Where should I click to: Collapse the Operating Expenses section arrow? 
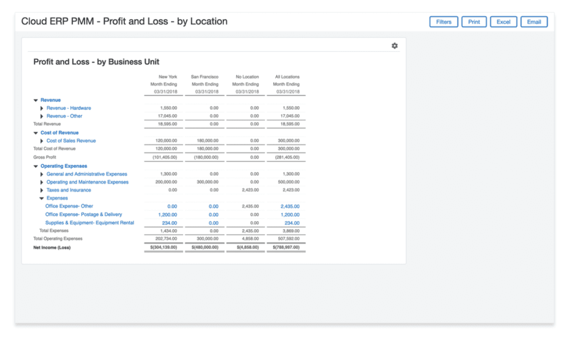pyautogui.click(x=36, y=167)
